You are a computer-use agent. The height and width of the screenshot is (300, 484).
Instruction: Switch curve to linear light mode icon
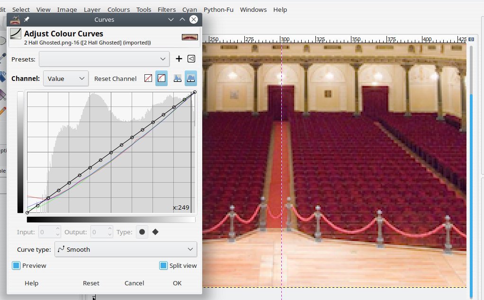point(148,79)
